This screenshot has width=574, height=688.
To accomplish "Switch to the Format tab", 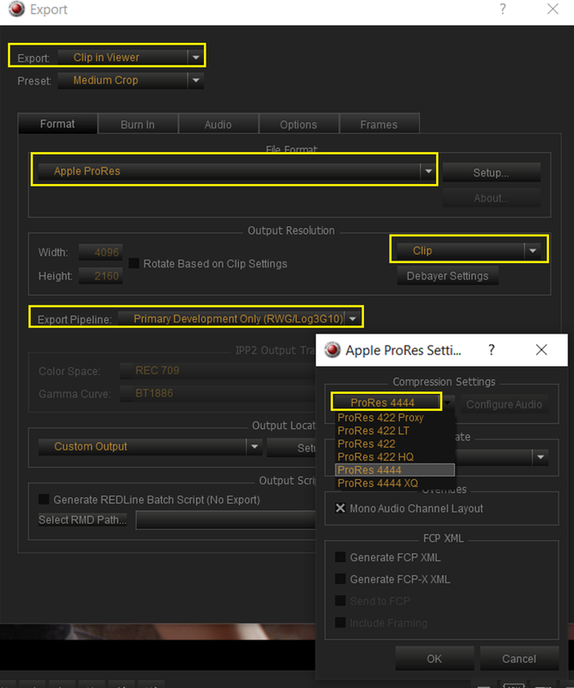I will (58, 124).
